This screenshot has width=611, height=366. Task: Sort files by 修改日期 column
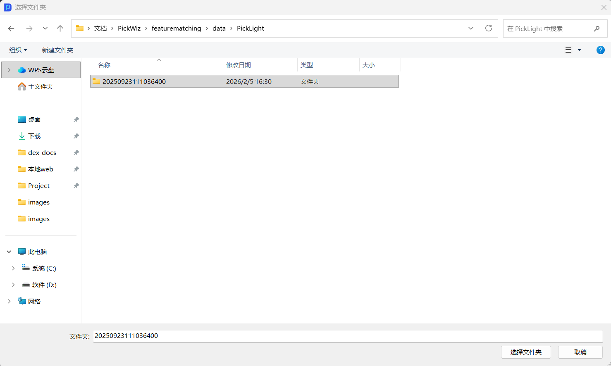pyautogui.click(x=239, y=65)
